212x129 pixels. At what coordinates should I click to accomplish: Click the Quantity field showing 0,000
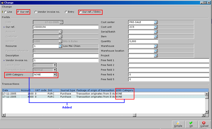click(x=143, y=41)
